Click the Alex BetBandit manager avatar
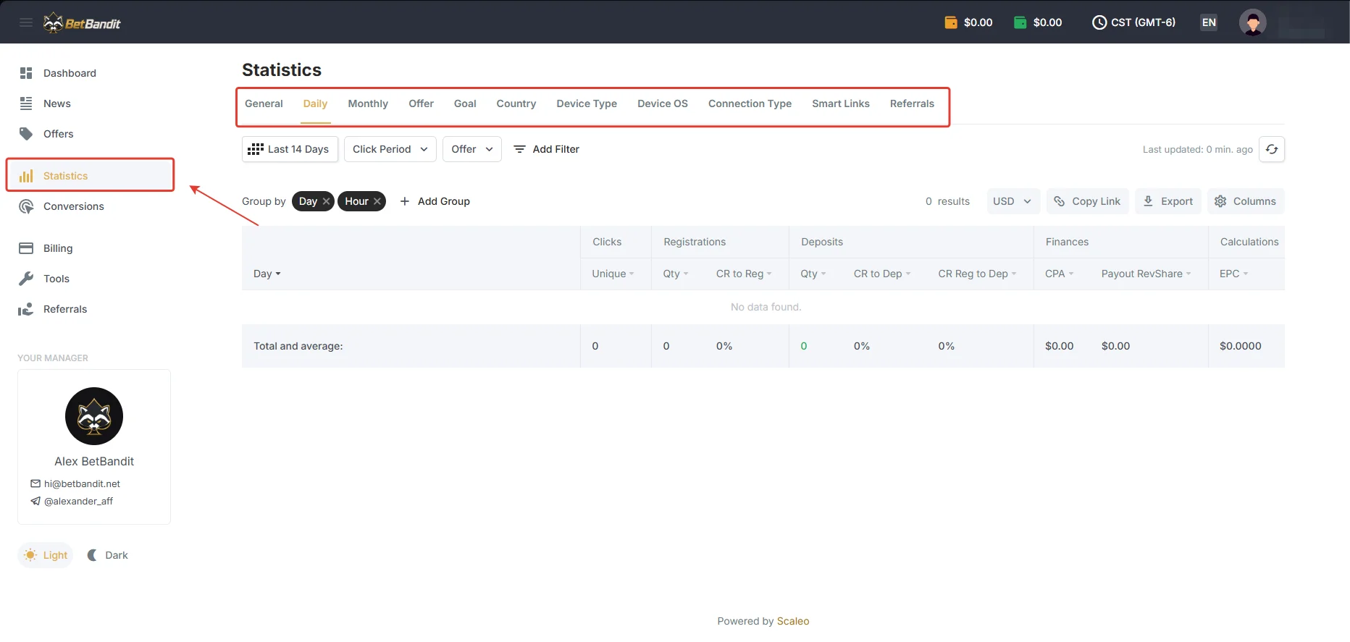Image resolution: width=1350 pixels, height=642 pixels. (94, 416)
